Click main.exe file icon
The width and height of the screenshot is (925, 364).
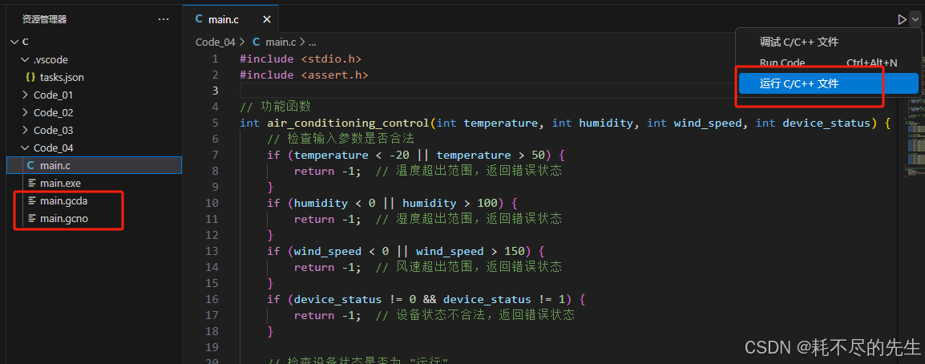(x=31, y=184)
